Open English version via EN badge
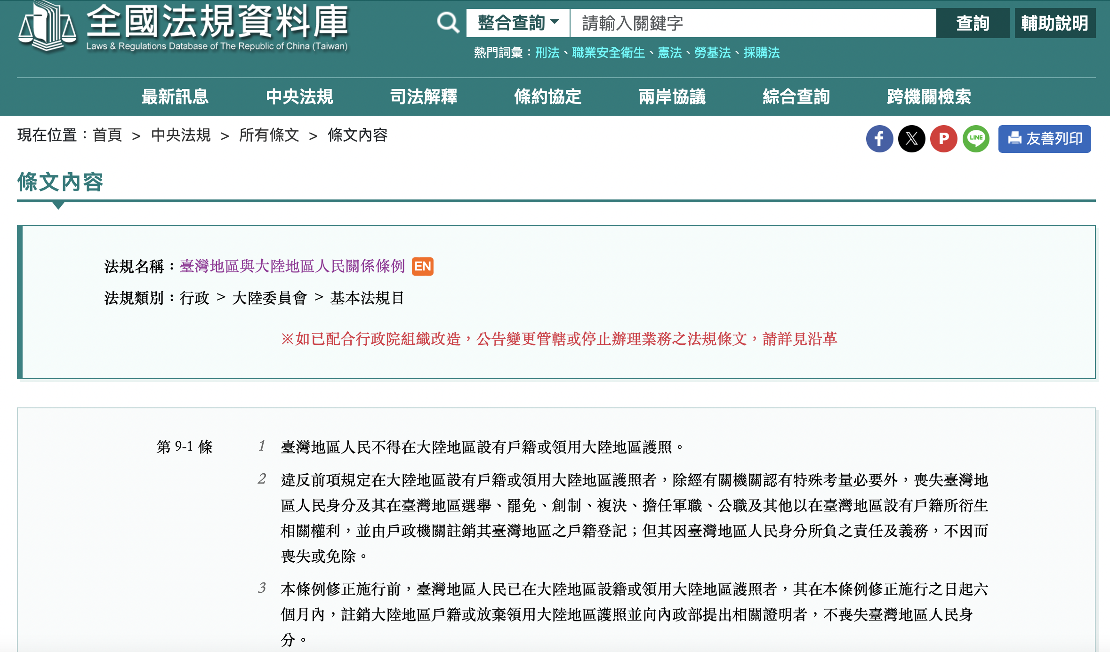Viewport: 1110px width, 652px height. click(423, 266)
